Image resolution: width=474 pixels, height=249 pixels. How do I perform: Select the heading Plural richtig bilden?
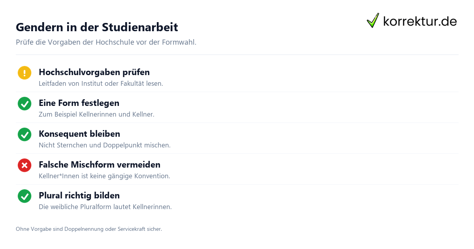tap(79, 196)
